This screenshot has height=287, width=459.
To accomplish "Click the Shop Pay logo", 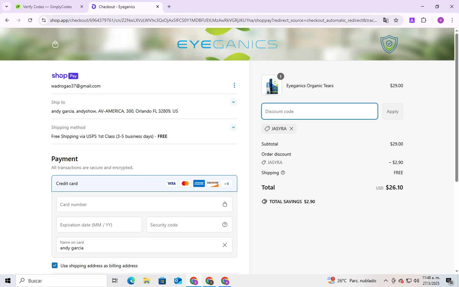I will [x=65, y=76].
